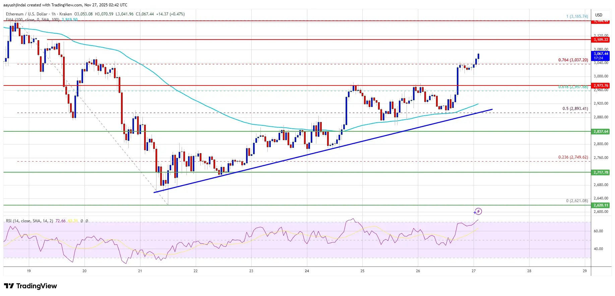Image resolution: width=615 pixels, height=296 pixels.
Task: Click date 25 on the time axis
Action: [362, 271]
